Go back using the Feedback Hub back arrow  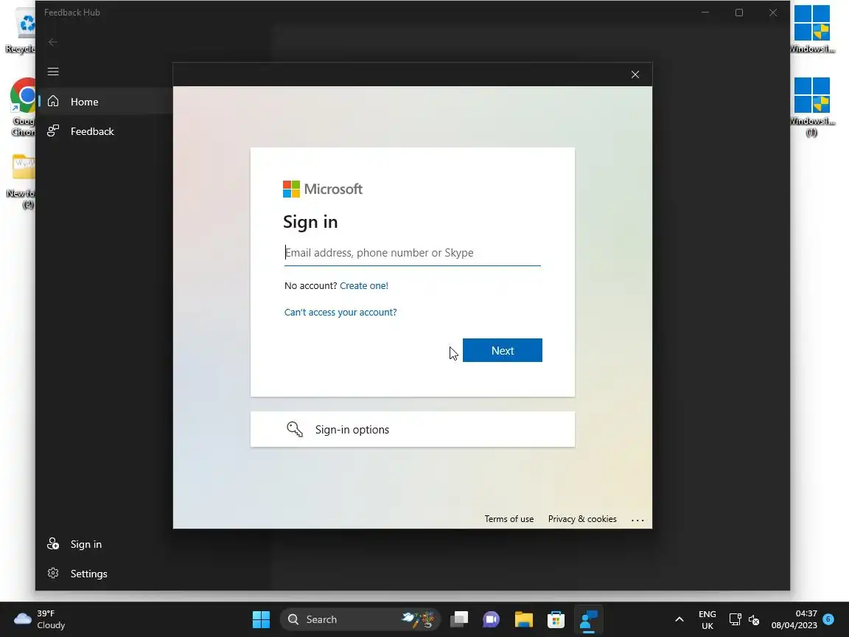(52, 42)
